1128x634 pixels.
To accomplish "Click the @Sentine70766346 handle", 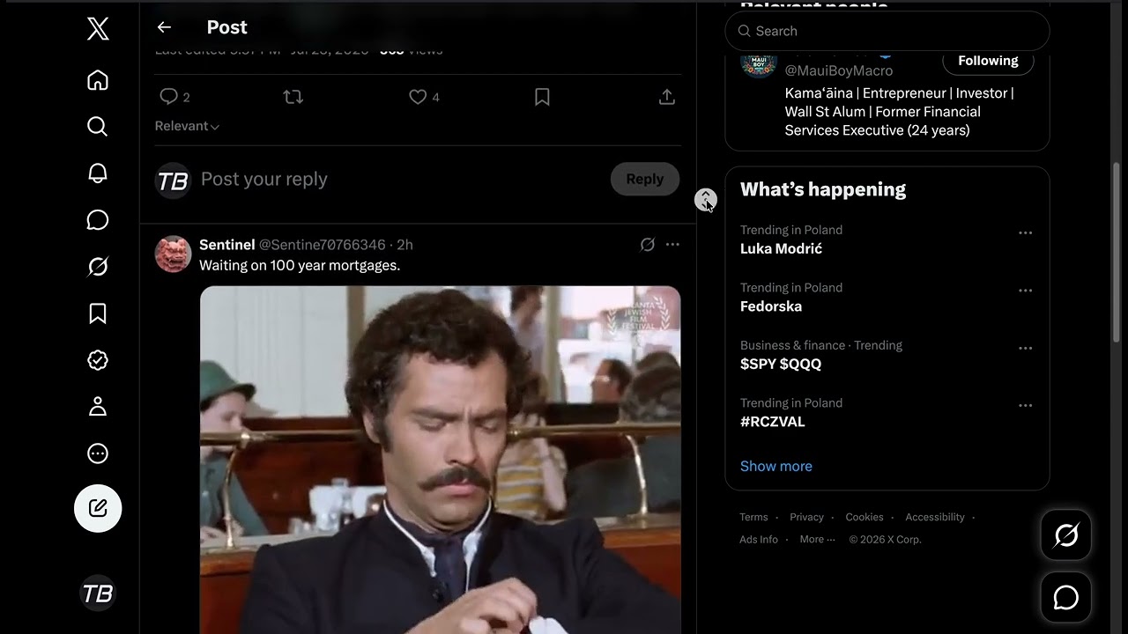I will [x=322, y=245].
